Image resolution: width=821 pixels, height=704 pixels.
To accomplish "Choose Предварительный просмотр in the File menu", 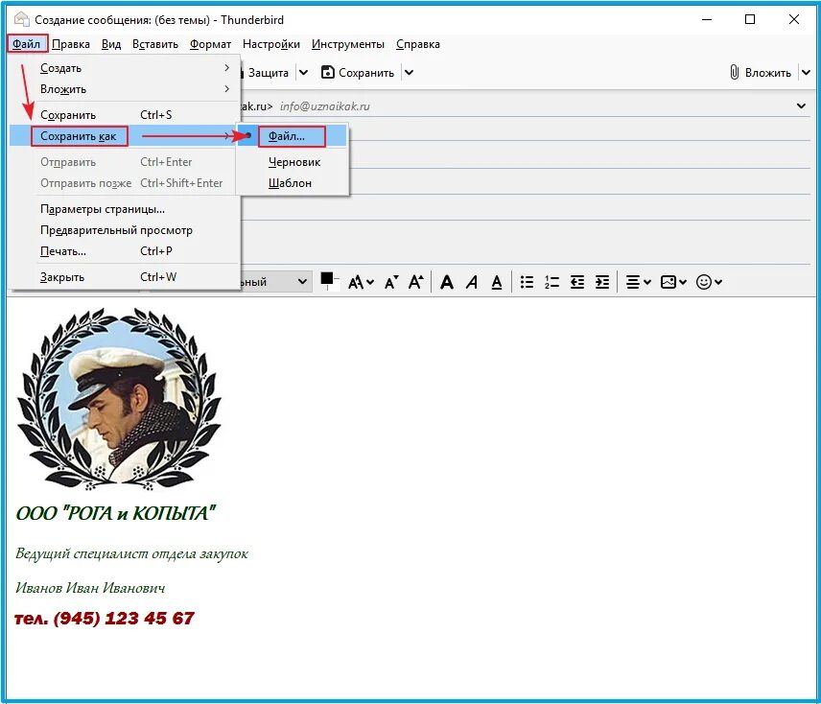I will pos(117,230).
